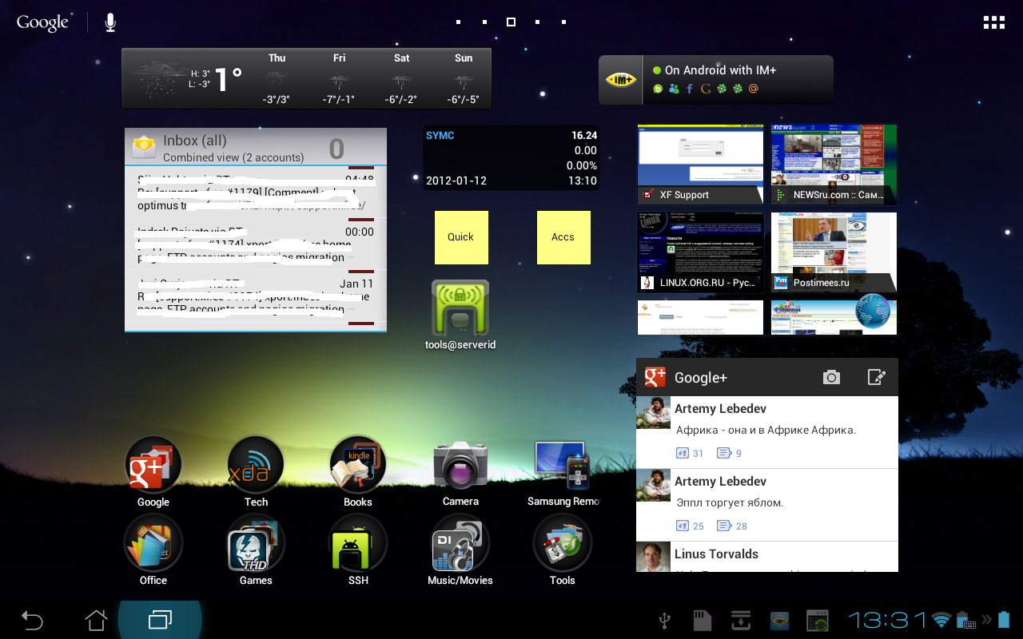Tap comments count 28 on Google+ post

(x=732, y=526)
